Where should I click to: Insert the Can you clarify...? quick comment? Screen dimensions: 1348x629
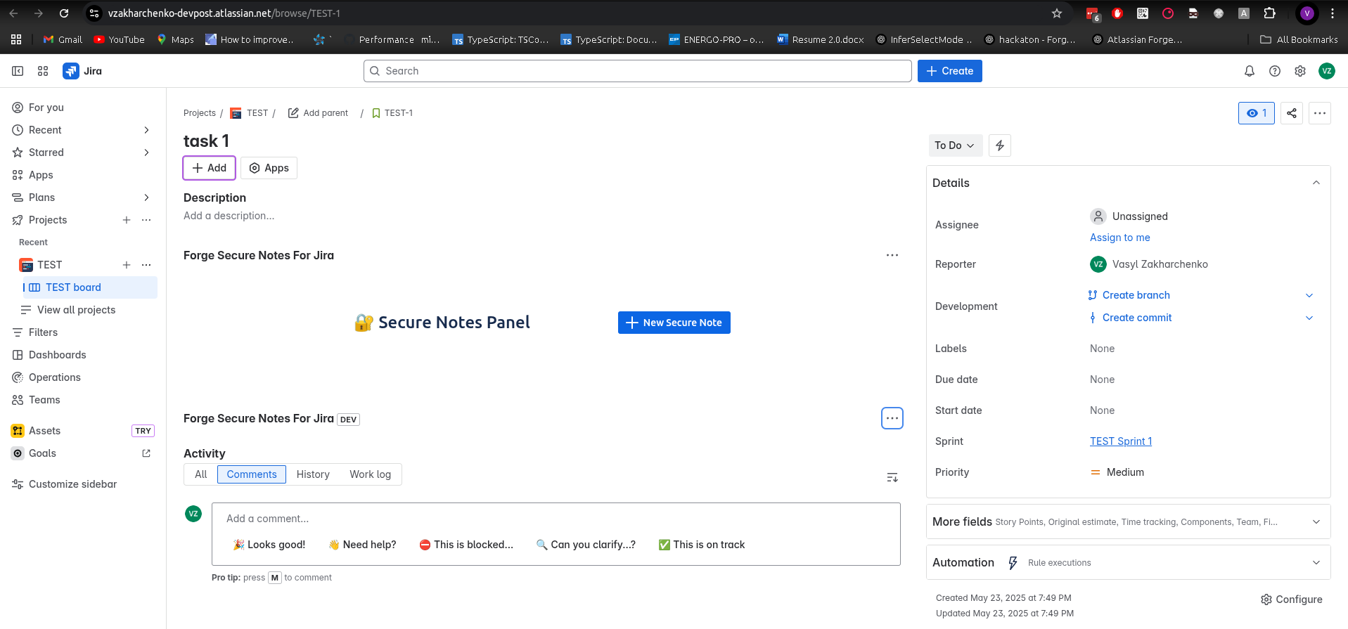tap(586, 545)
